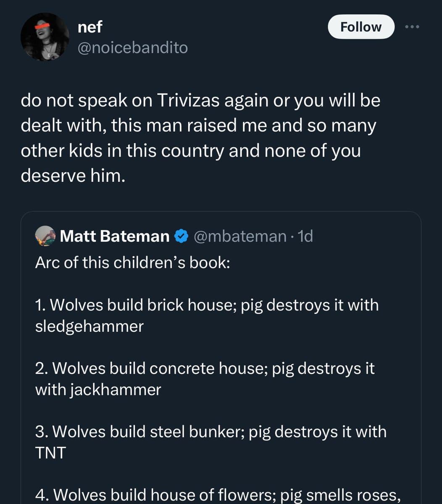442x504 pixels.
Task: Click the concrete house list item
Action: (205, 379)
